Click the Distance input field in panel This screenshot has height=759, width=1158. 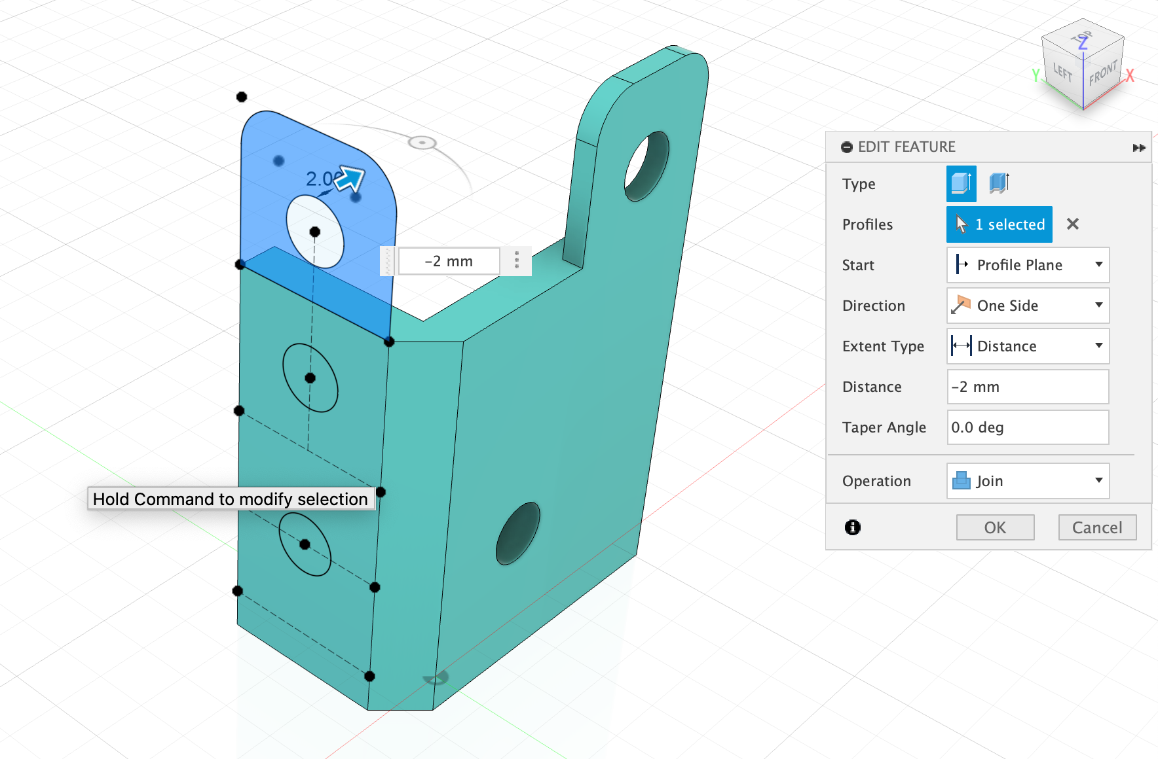click(x=1028, y=387)
